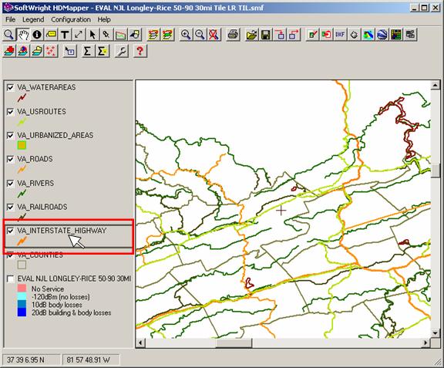Click map vertical scrollbar down arrow

tap(436, 333)
